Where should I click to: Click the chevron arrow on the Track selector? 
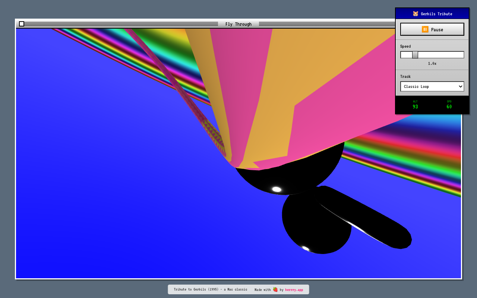[x=461, y=86]
